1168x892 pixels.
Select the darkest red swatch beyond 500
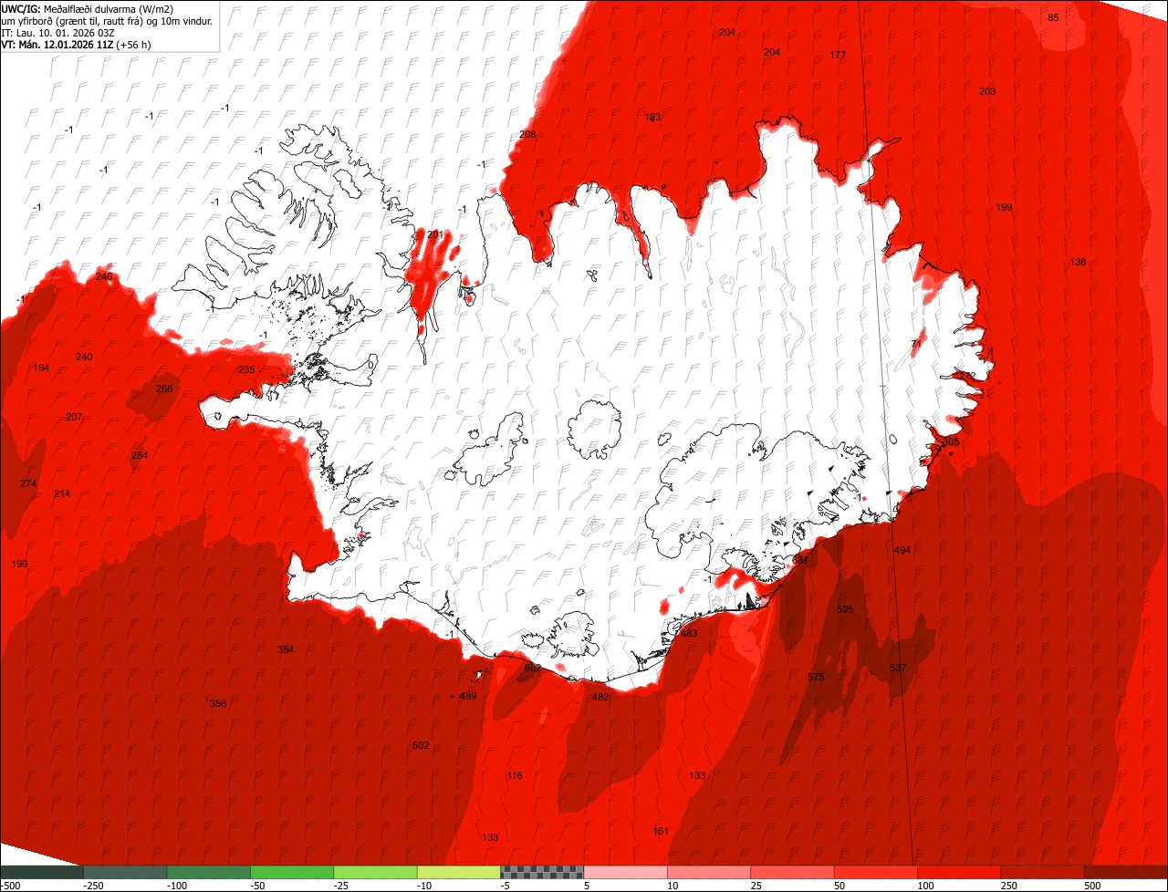[x=1126, y=872]
